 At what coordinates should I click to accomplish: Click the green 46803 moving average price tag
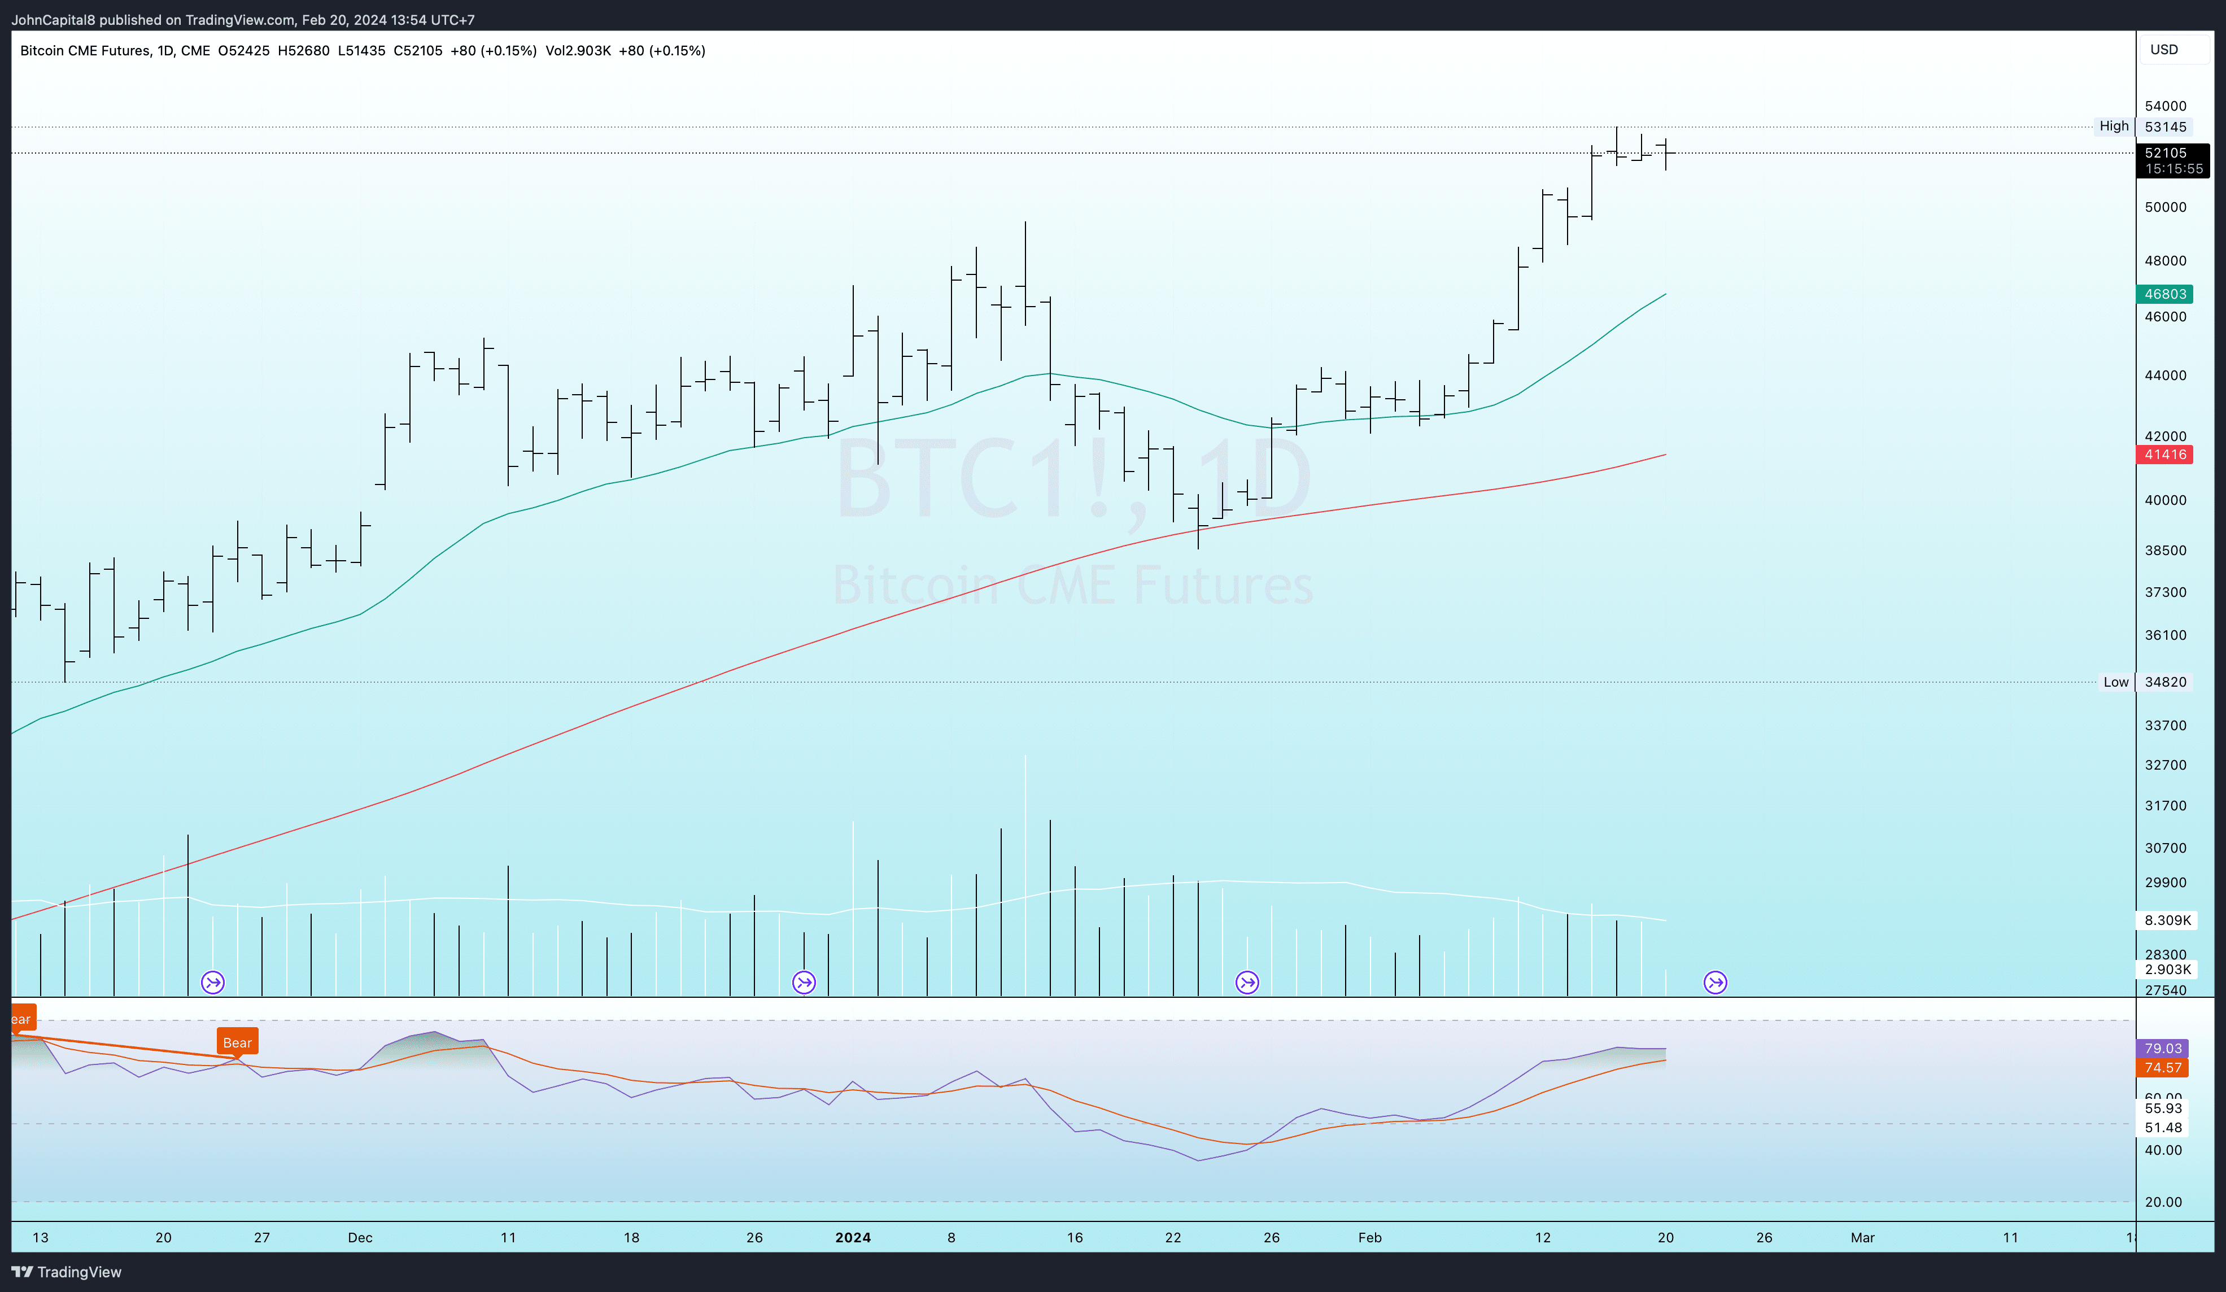[x=2165, y=294]
